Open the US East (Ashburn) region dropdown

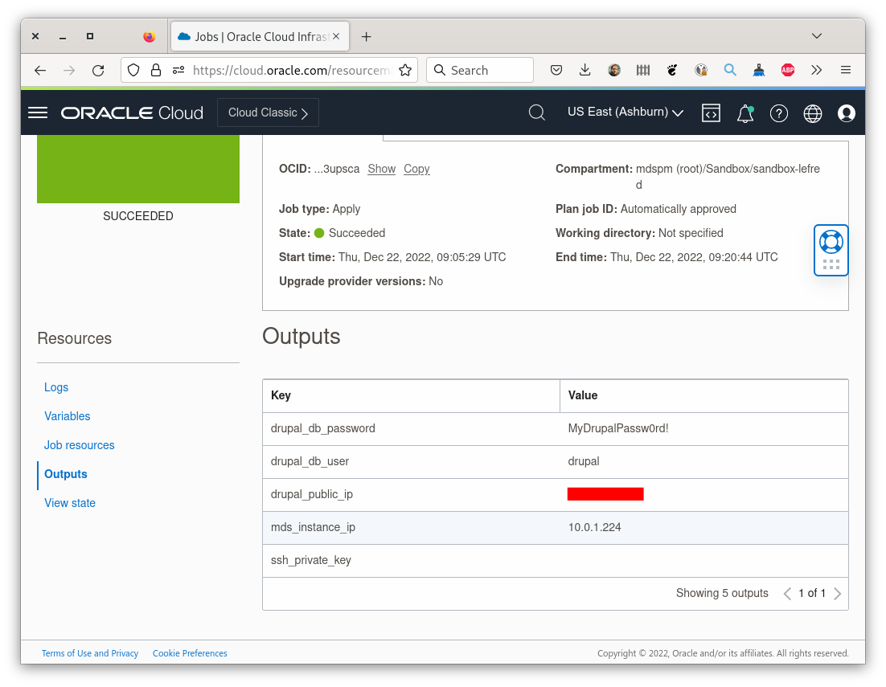[625, 112]
